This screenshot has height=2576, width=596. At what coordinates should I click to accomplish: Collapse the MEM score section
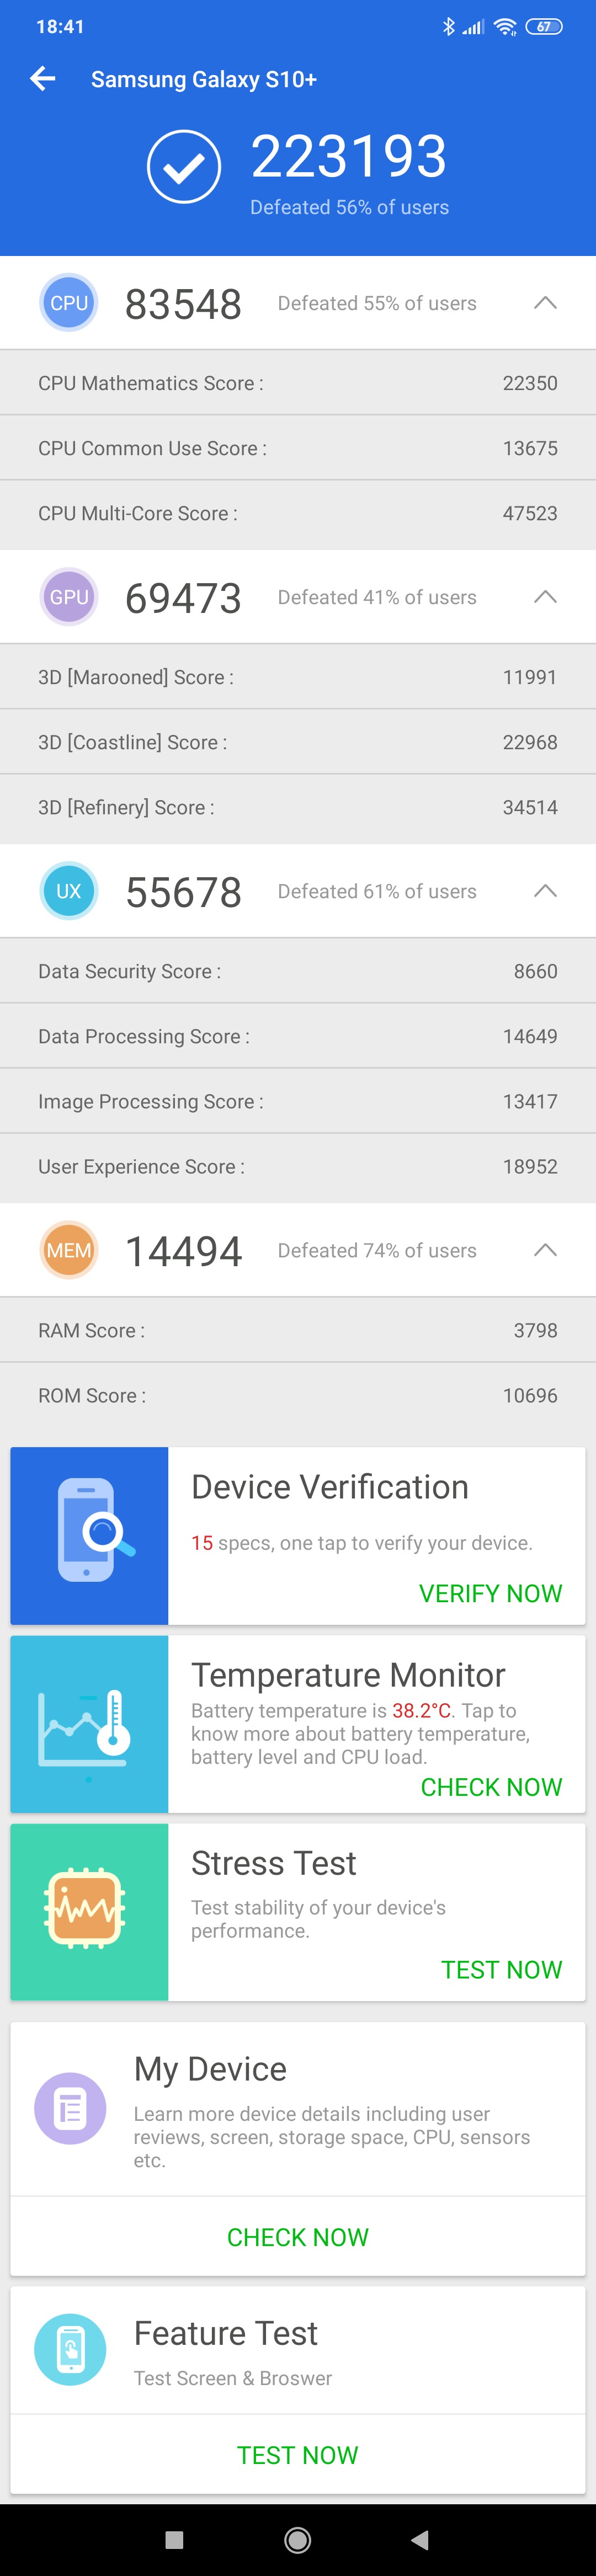click(545, 1250)
